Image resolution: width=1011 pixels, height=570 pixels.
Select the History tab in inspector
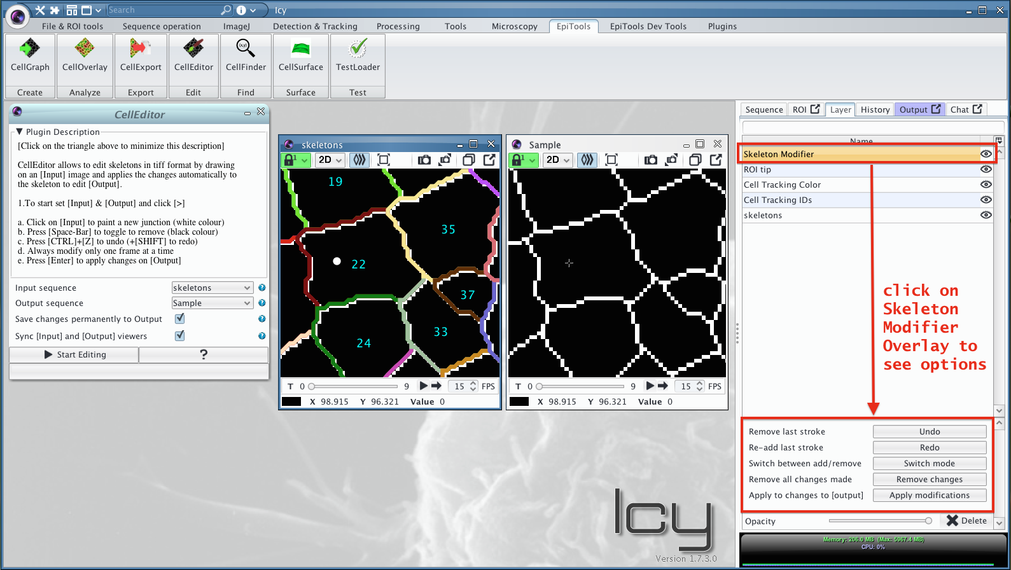click(875, 109)
